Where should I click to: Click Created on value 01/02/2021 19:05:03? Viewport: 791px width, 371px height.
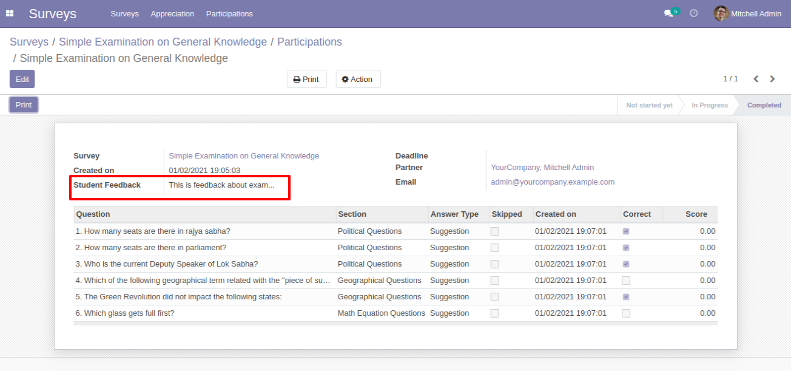(204, 171)
